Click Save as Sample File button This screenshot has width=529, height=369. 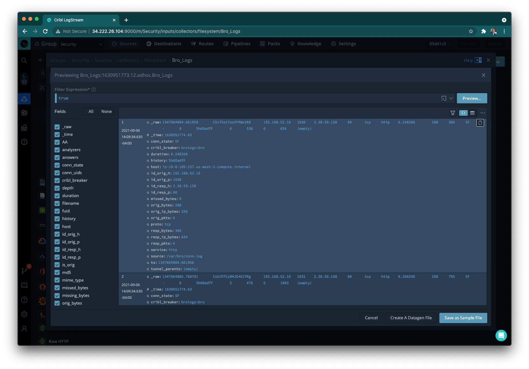tap(463, 318)
